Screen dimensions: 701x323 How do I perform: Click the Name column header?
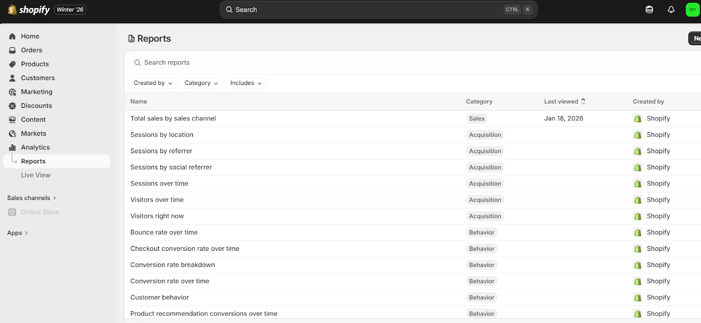[138, 102]
